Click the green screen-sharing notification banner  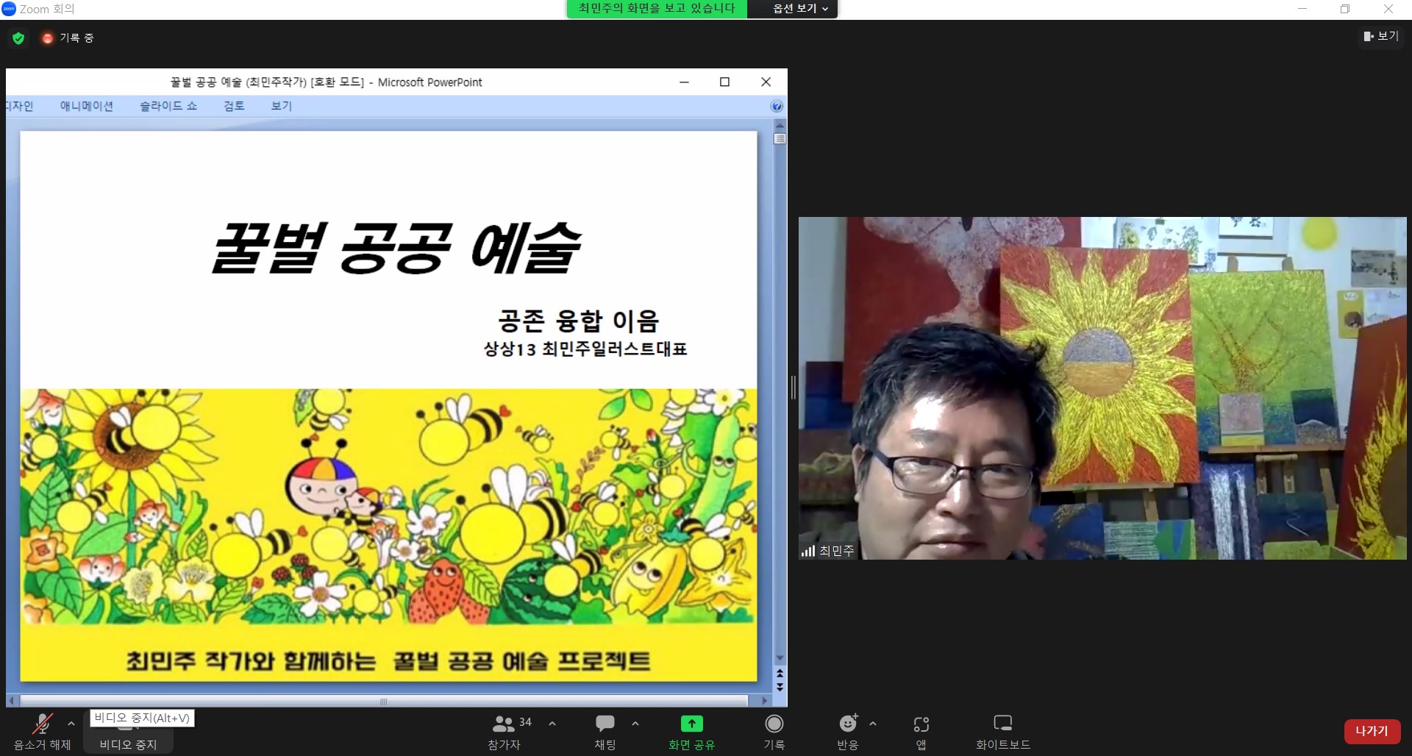coord(657,9)
